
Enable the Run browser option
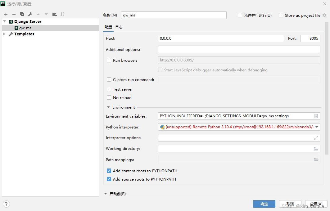(109, 60)
